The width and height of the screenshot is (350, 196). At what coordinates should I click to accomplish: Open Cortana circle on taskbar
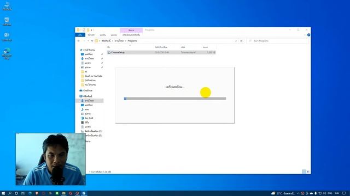16,193
